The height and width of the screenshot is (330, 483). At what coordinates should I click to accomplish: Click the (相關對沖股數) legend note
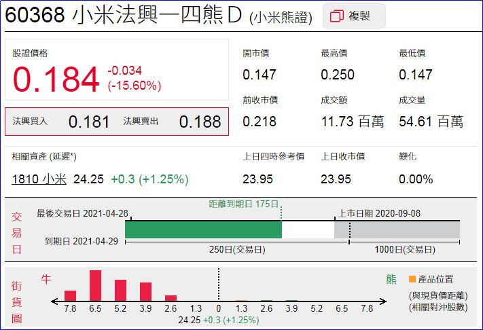(x=438, y=307)
